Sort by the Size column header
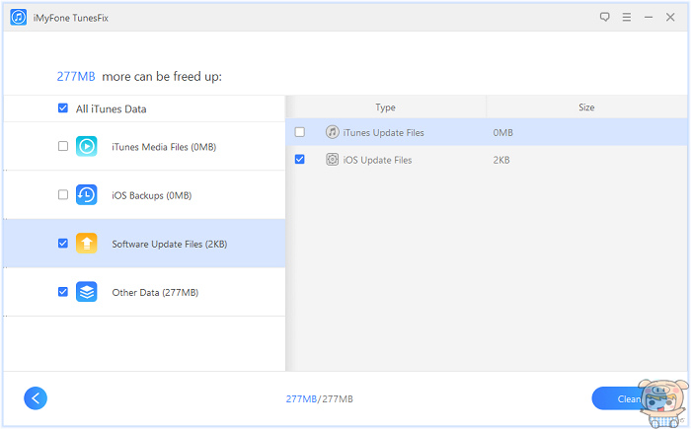Image resolution: width=691 pixels, height=429 pixels. pos(586,107)
